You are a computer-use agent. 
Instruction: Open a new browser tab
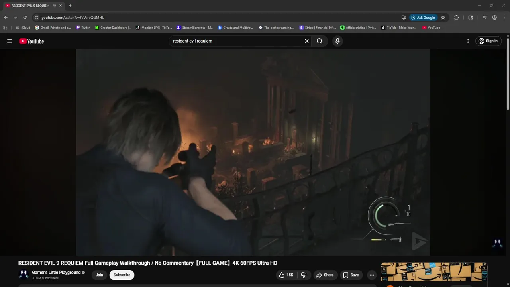coord(70,6)
